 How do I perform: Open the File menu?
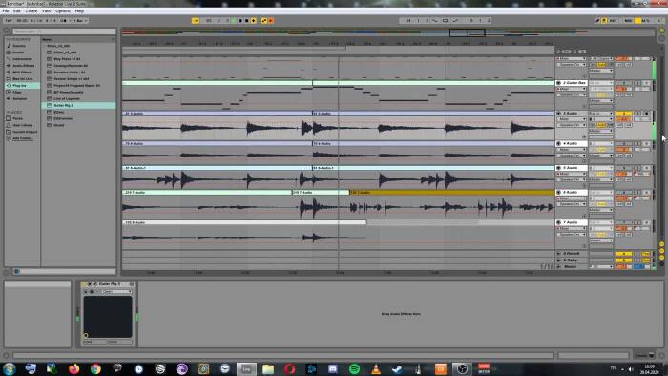[x=6, y=11]
